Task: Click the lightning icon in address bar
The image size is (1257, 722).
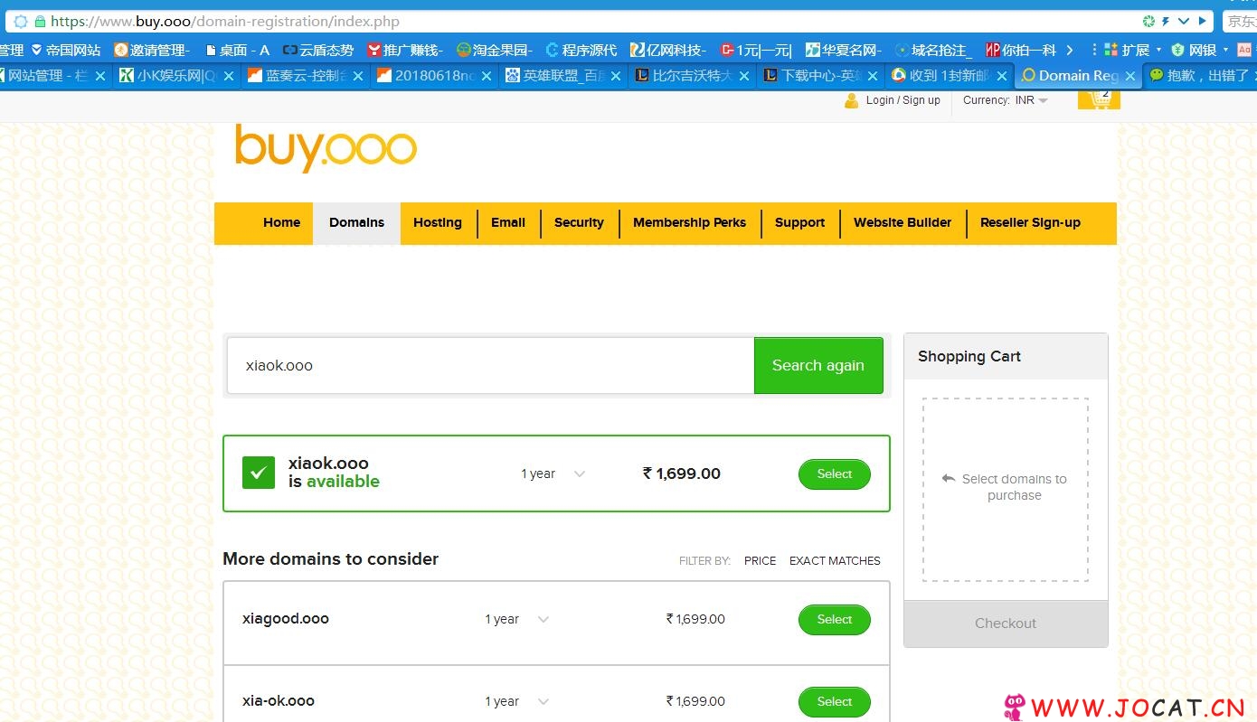Action: [1166, 21]
